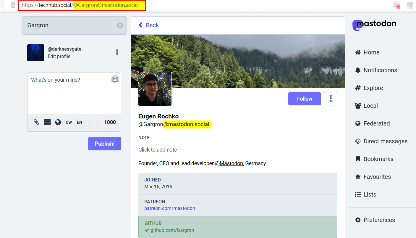Open Direct messages in the sidebar
The image size is (416, 238).
tap(385, 141)
